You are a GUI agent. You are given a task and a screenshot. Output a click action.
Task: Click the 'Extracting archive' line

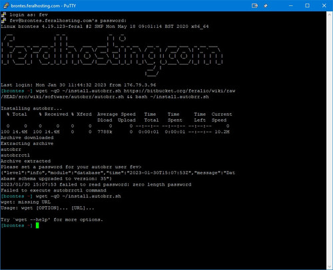[27, 144]
